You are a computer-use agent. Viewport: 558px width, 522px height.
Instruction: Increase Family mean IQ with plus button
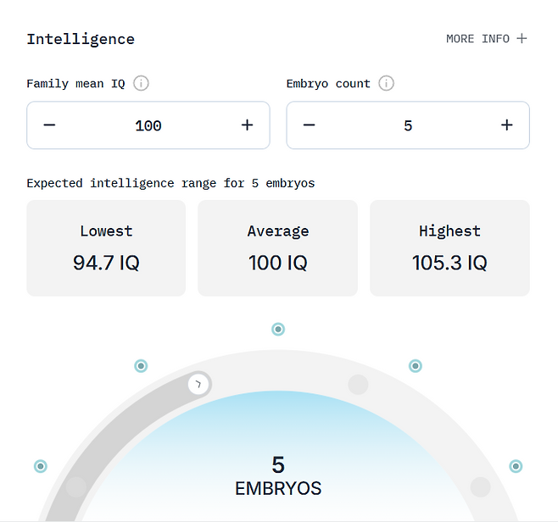pyautogui.click(x=247, y=125)
